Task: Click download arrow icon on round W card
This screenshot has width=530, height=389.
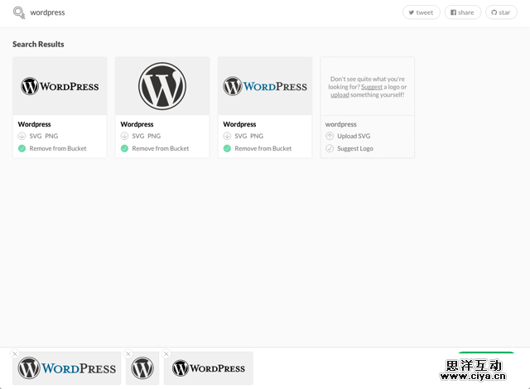Action: point(124,136)
